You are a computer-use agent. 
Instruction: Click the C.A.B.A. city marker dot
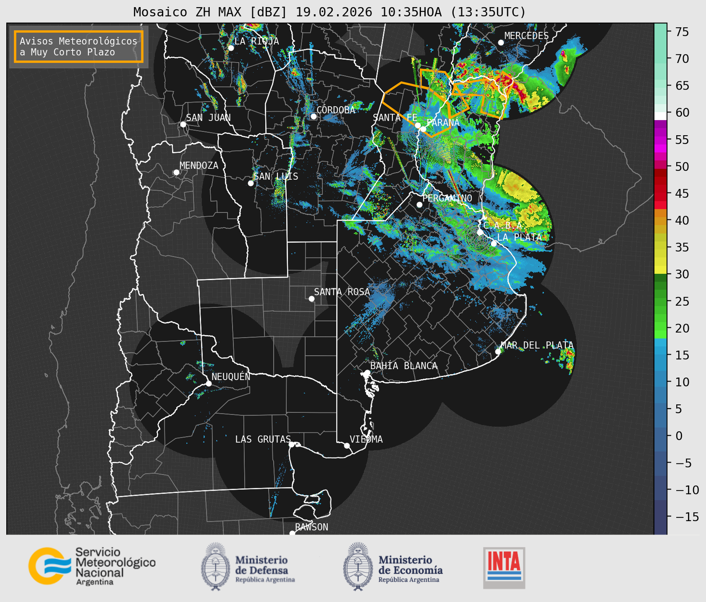[x=480, y=232]
